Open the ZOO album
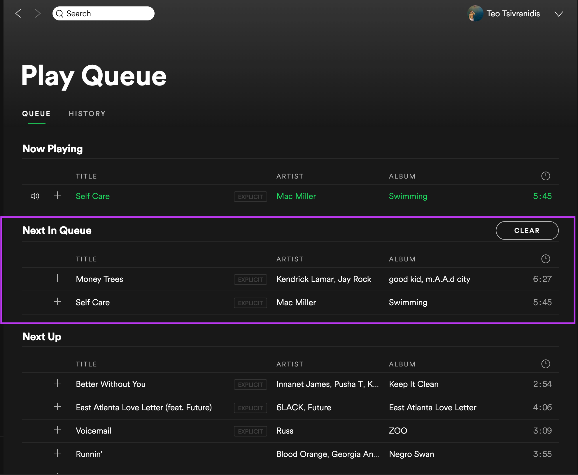Viewport: 578px width, 475px height. (x=398, y=431)
